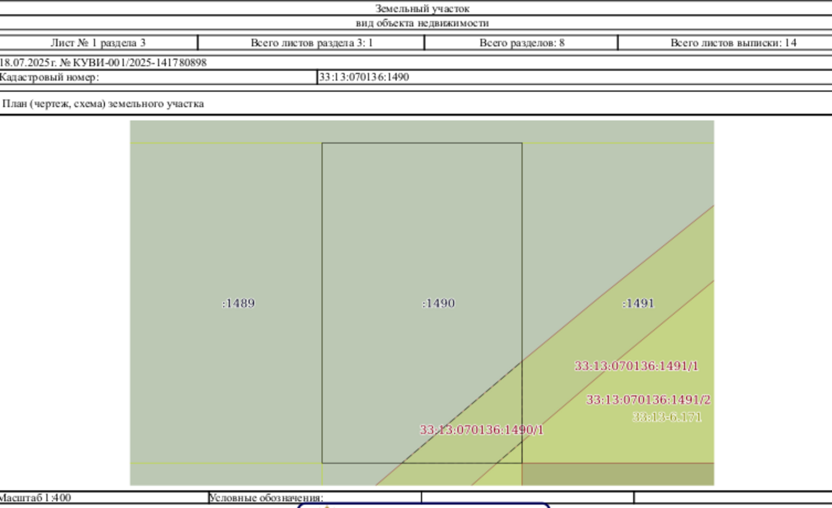Click the date and request number '18.07.2025г. № КУВИ-001/2025-141780898'
The image size is (832, 508).
103,63
